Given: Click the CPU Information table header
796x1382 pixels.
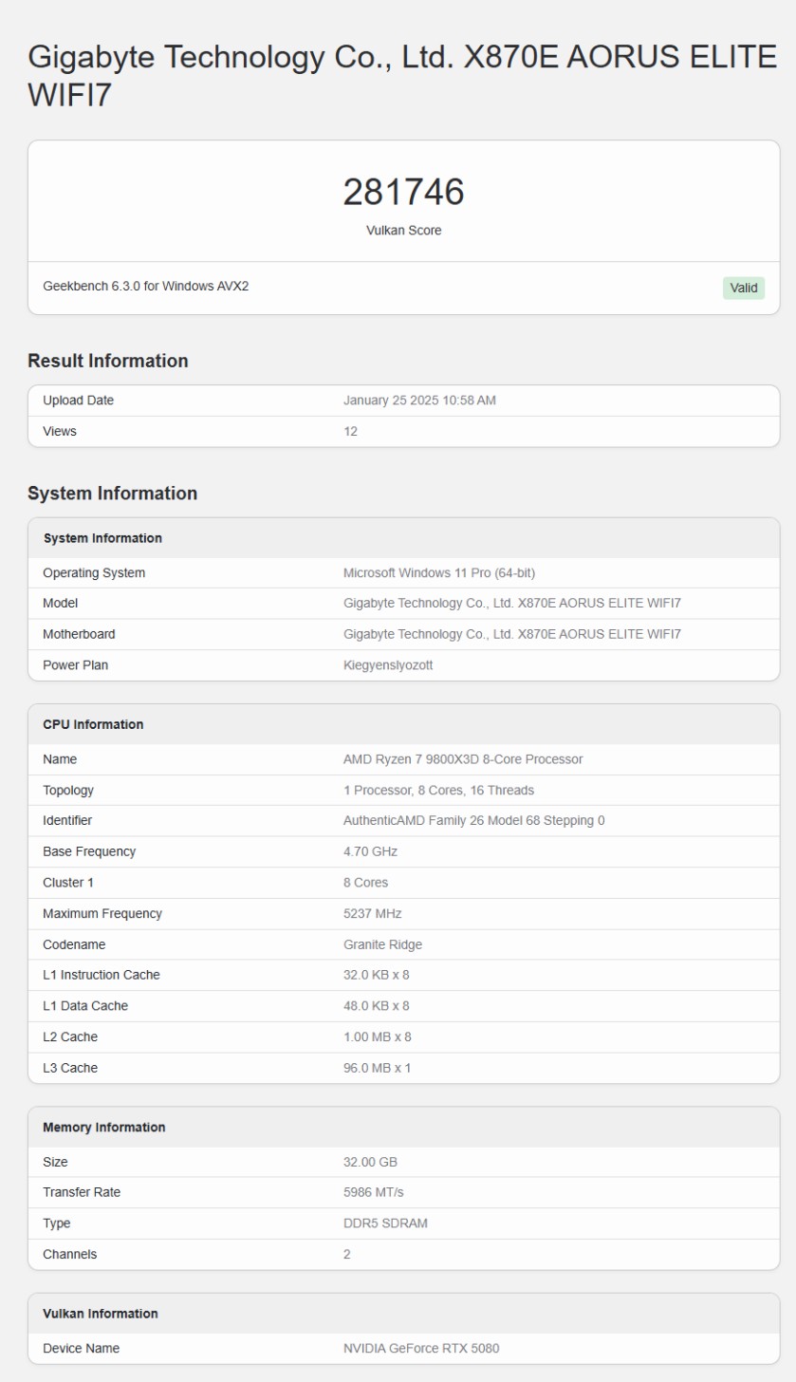Looking at the screenshot, I should (x=93, y=724).
